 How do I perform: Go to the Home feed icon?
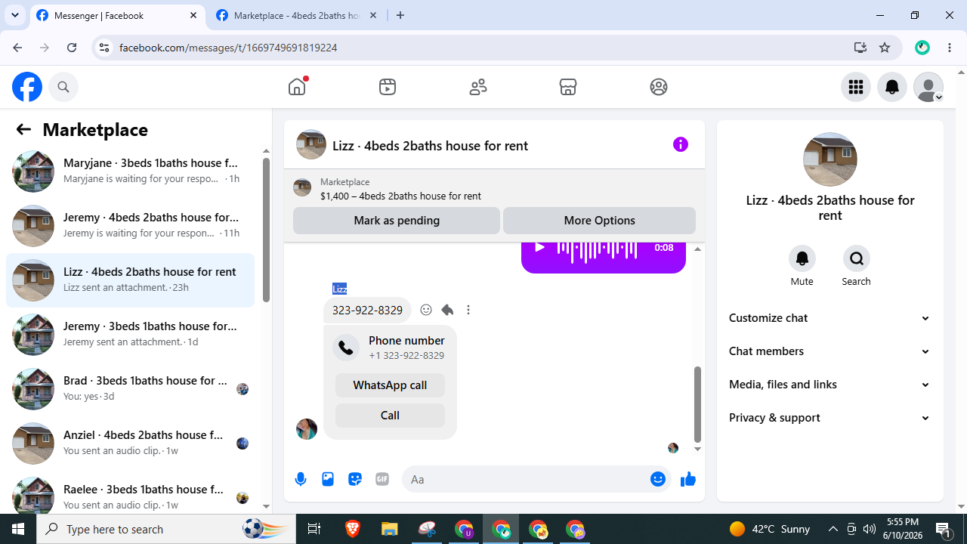(x=297, y=87)
